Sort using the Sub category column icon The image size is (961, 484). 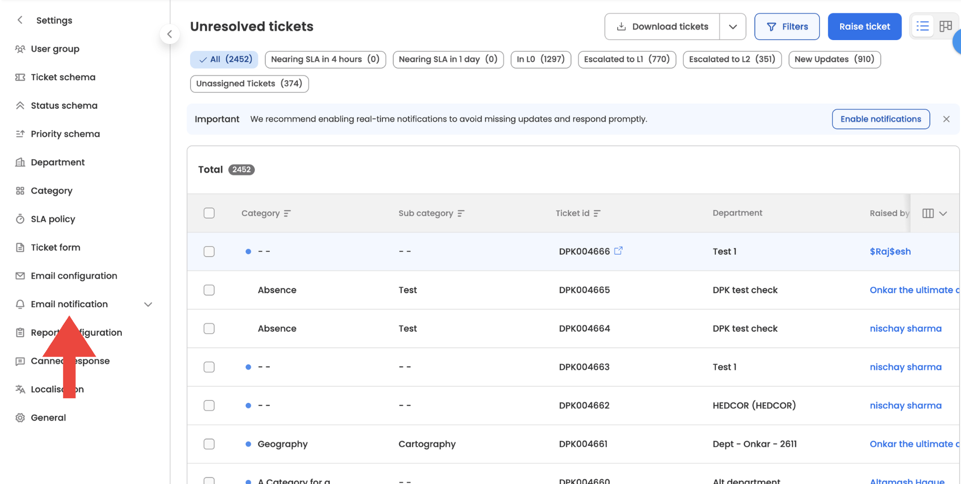click(x=461, y=213)
